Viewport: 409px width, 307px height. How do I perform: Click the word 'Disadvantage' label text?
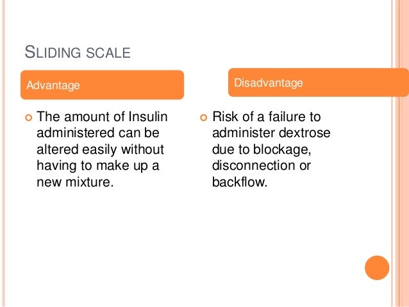tap(269, 83)
